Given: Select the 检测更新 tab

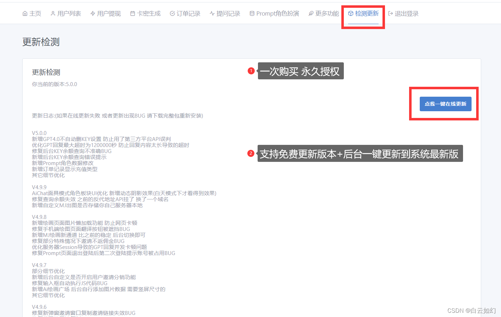Looking at the screenshot, I should tap(363, 13).
